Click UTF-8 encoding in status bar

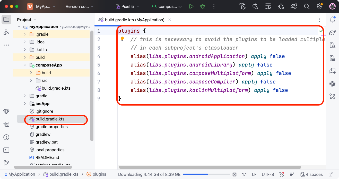pos(268,174)
